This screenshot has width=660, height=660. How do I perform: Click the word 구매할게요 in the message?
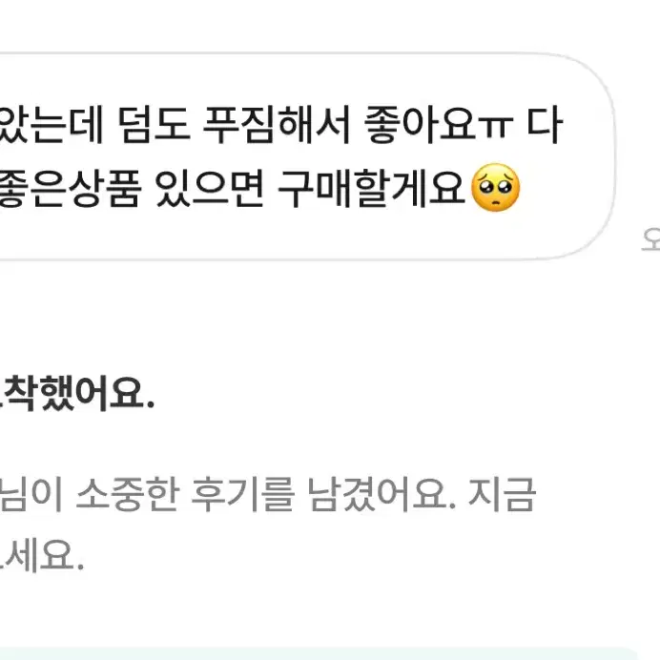pos(371,189)
